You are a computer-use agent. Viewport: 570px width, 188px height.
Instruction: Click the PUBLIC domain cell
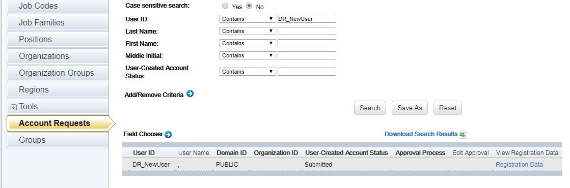coord(227,165)
